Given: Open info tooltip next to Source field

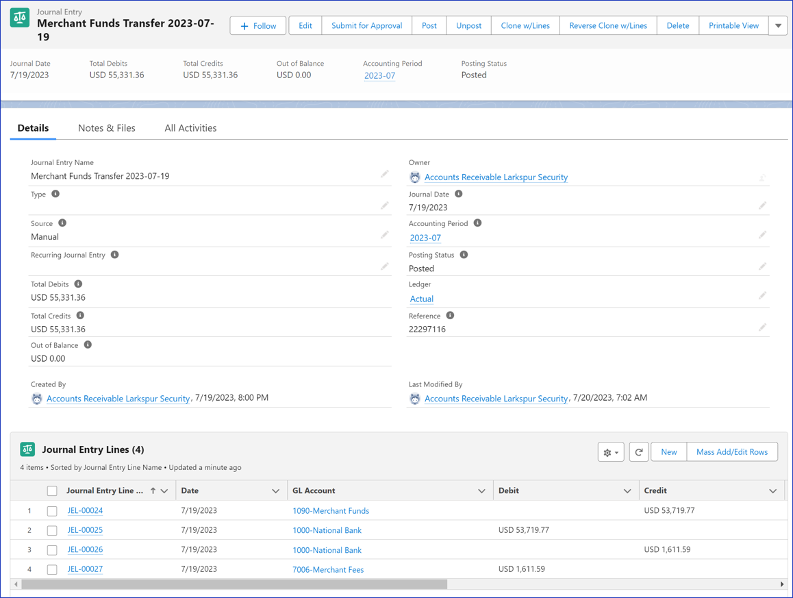Looking at the screenshot, I should coord(62,223).
